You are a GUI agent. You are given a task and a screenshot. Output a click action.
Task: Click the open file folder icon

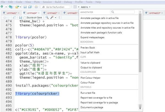tap(17, 7)
